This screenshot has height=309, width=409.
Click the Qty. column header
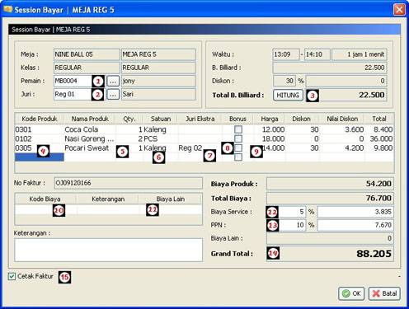[129, 119]
